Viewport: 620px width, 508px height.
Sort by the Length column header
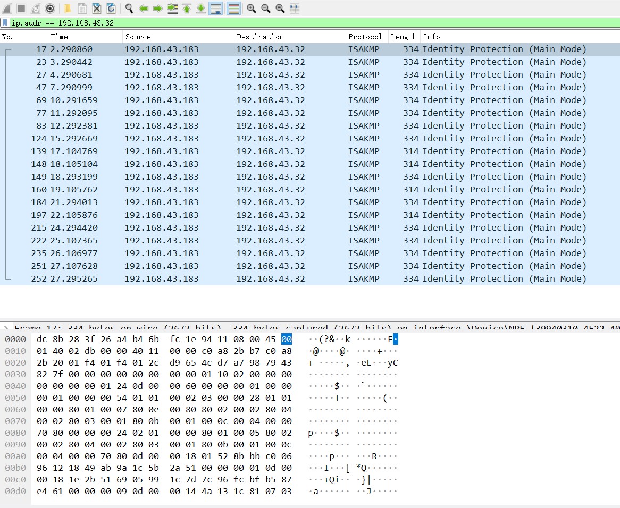pyautogui.click(x=404, y=37)
